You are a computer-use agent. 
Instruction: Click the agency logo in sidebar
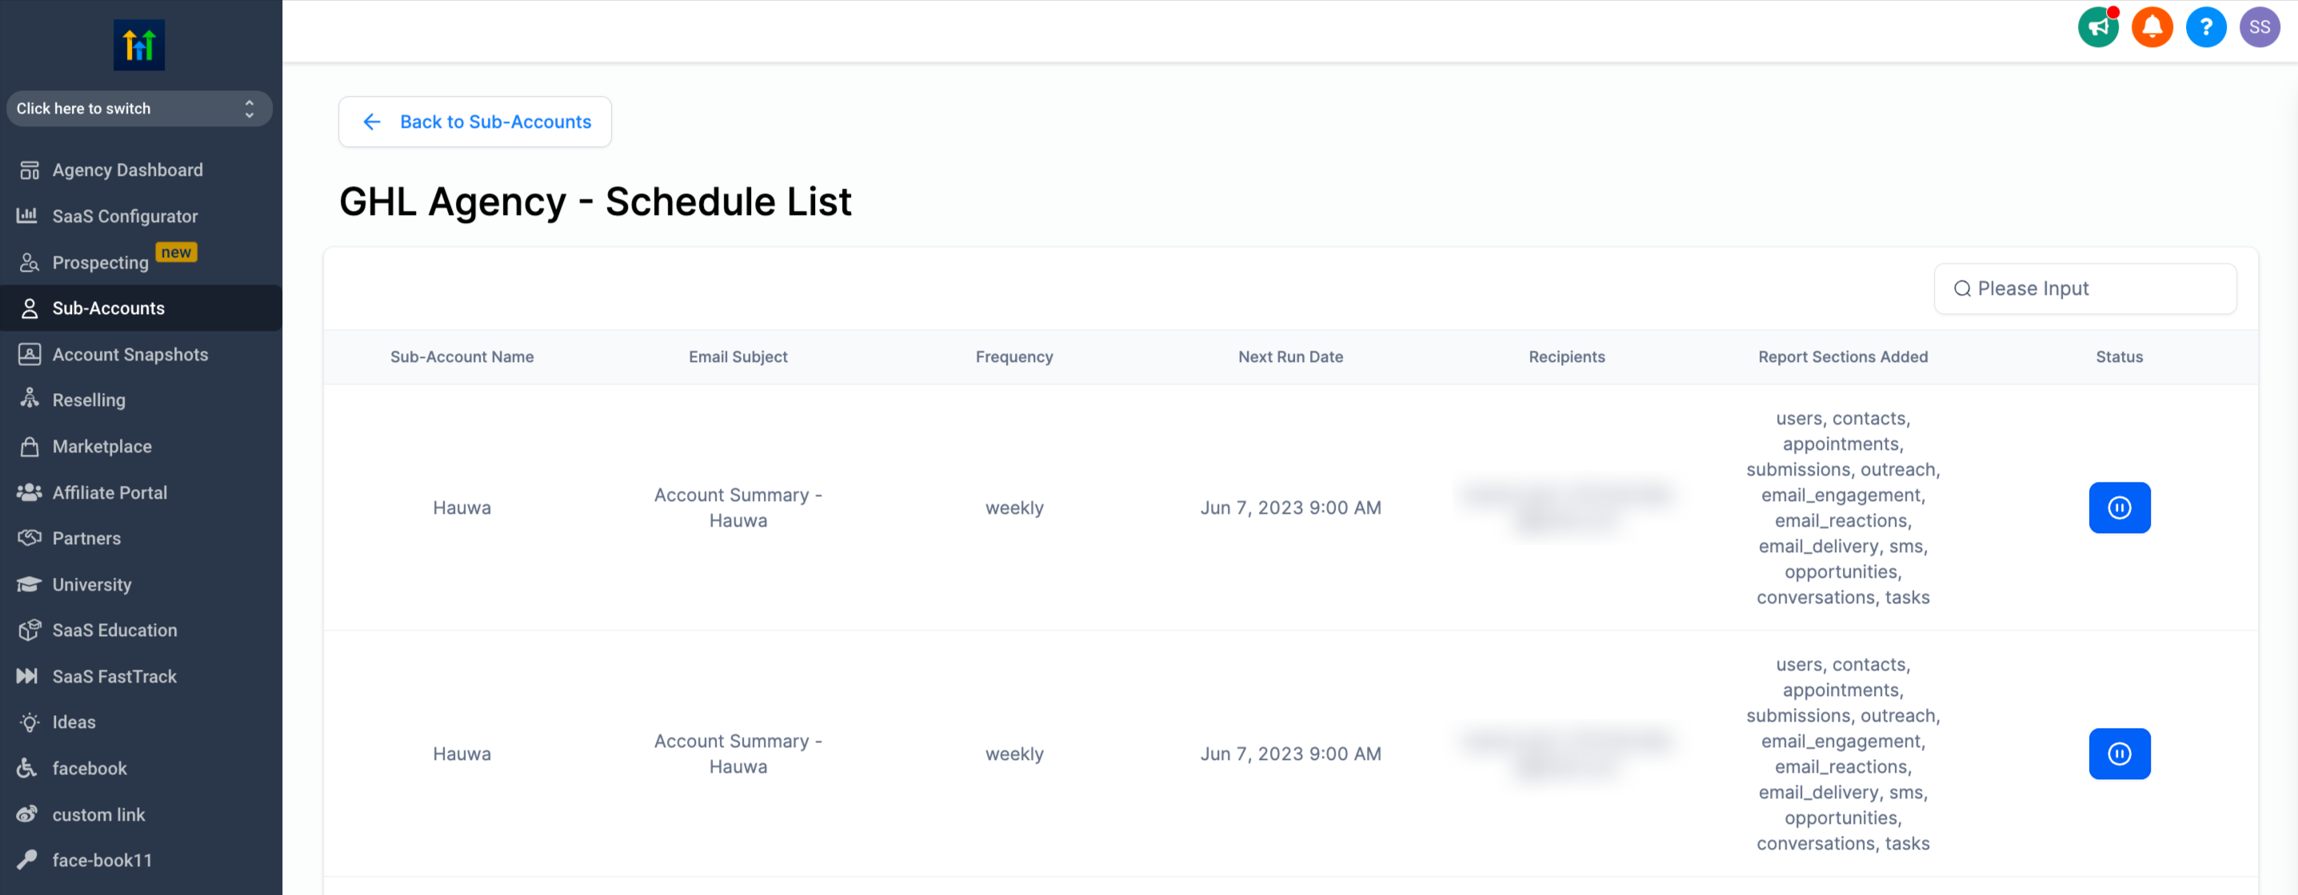(x=139, y=45)
